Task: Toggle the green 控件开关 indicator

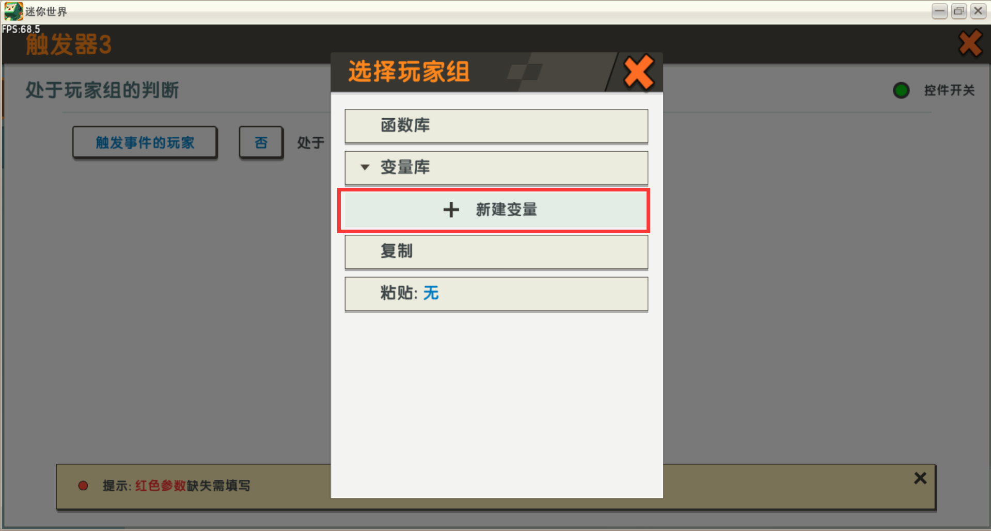Action: click(901, 90)
